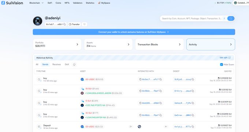Expand the 4+ interactions in Deposit row
249x132 pixels.
(x=166, y=127)
